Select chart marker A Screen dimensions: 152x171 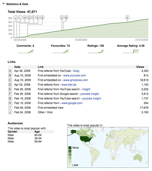click(127, 18)
